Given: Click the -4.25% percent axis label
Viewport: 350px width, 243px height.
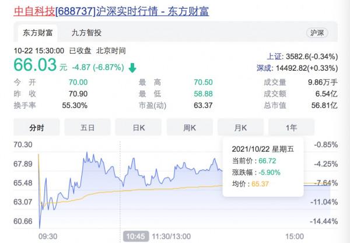Looking at the screenshot, I should click(326, 164).
